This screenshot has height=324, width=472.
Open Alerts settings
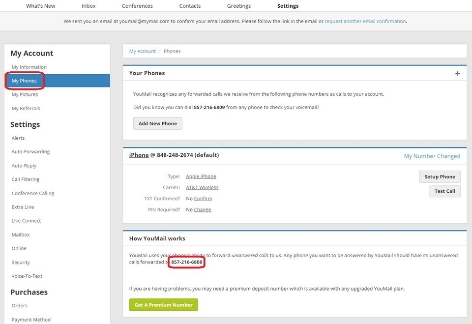[18, 138]
